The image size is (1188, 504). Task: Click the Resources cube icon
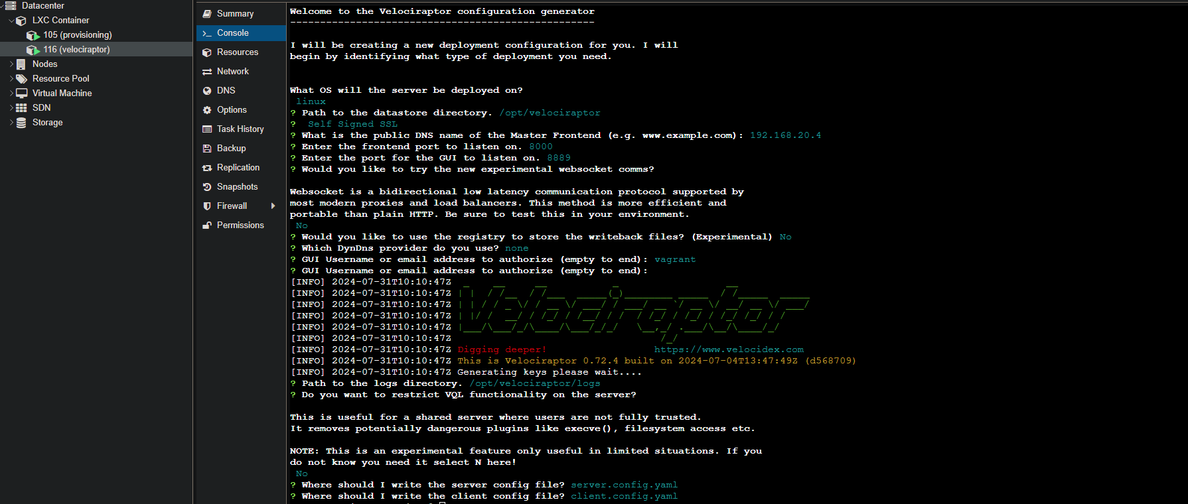pos(207,52)
